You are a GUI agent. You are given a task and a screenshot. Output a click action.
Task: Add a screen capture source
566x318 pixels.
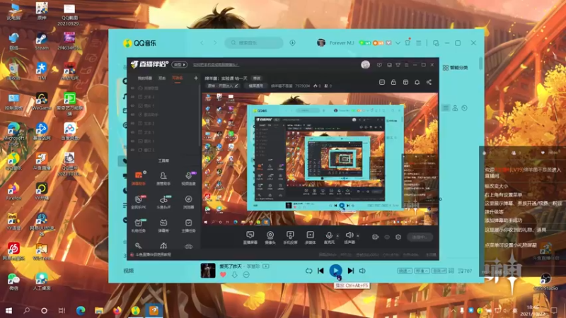tap(250, 238)
